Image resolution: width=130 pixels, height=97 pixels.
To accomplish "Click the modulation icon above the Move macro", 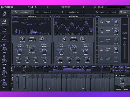I will (x=4, y=56).
